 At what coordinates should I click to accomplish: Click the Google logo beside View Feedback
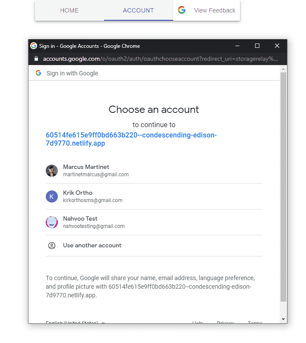pyautogui.click(x=182, y=10)
